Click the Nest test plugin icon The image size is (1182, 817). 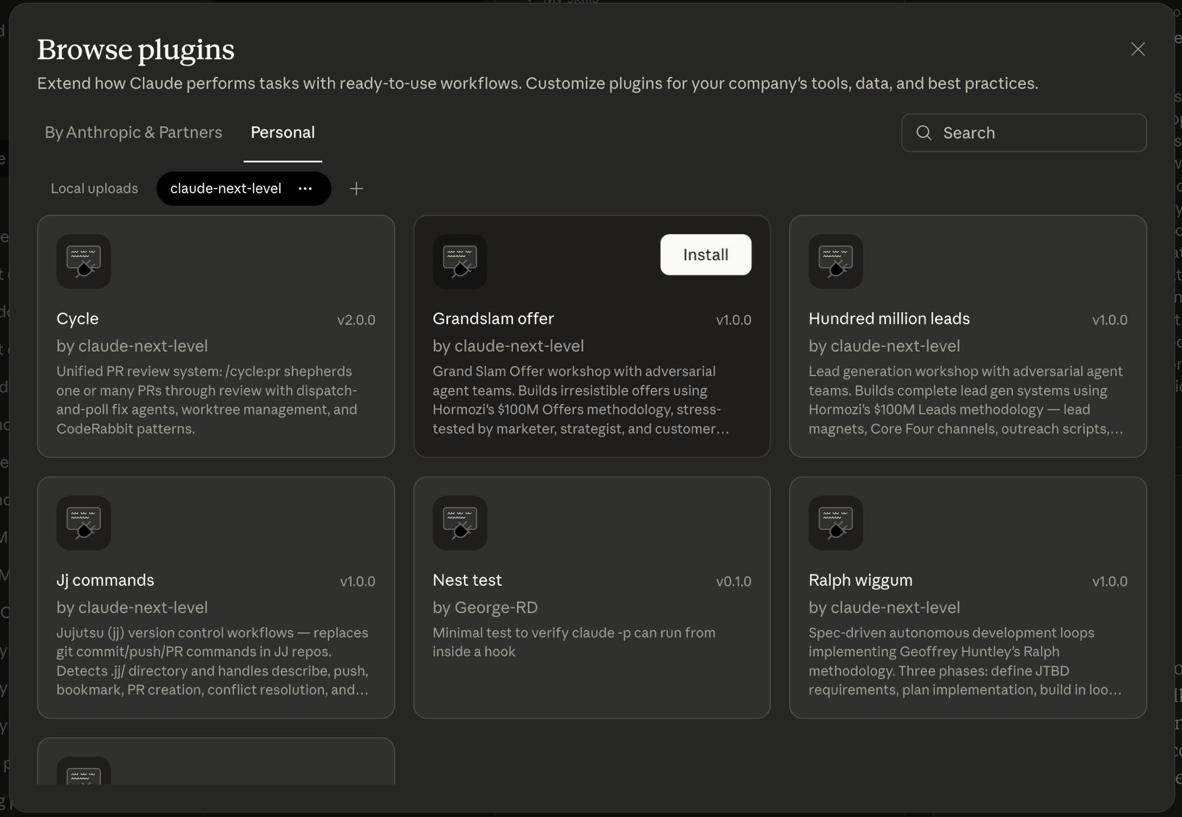(460, 523)
